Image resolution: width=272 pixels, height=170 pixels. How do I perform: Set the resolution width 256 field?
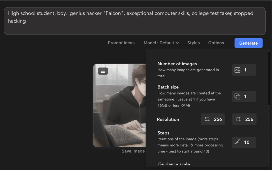click(x=218, y=120)
